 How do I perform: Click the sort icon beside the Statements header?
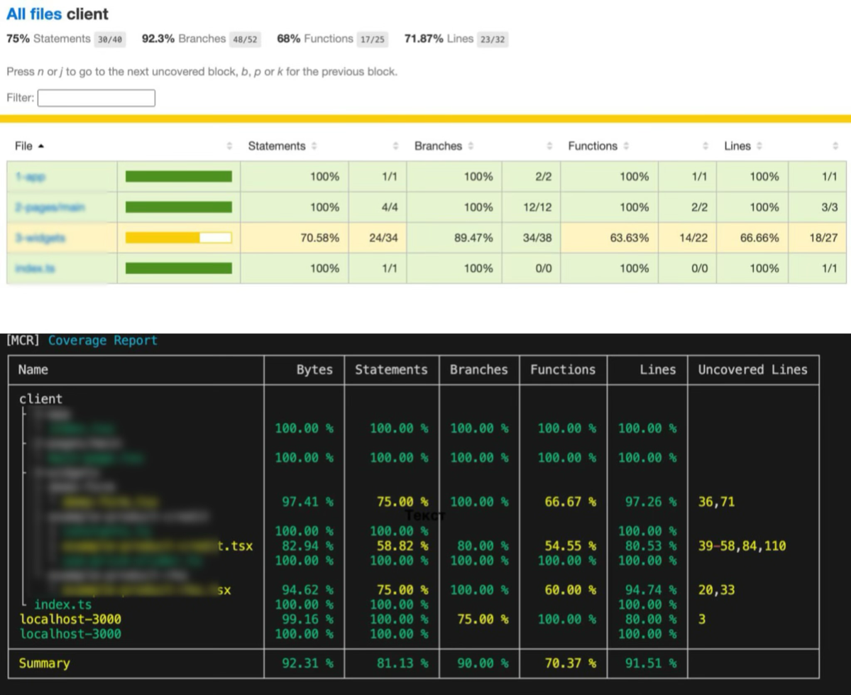point(314,146)
